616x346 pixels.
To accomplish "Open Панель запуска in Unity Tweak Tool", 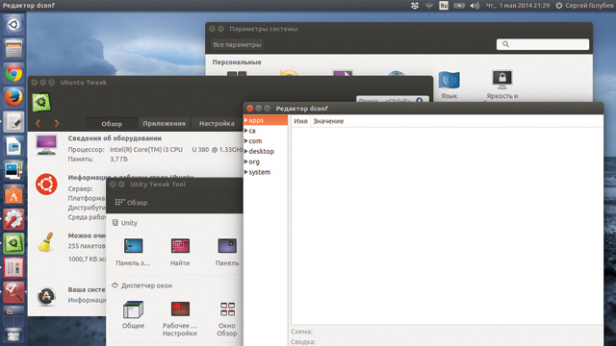I will (x=133, y=252).
